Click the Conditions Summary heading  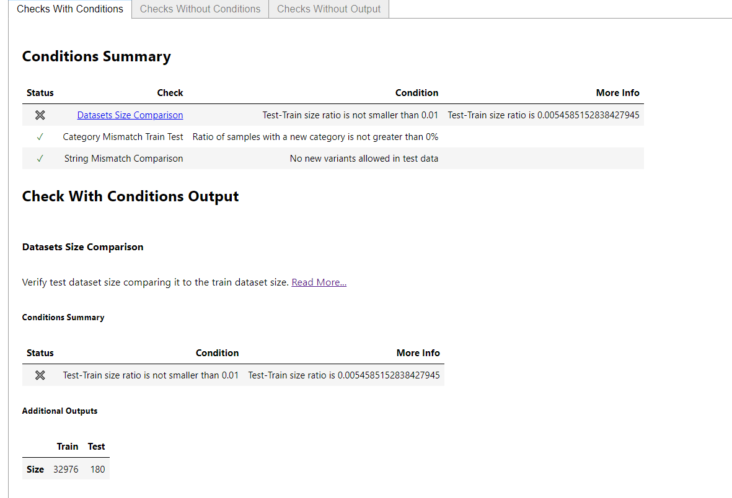pyautogui.click(x=96, y=56)
